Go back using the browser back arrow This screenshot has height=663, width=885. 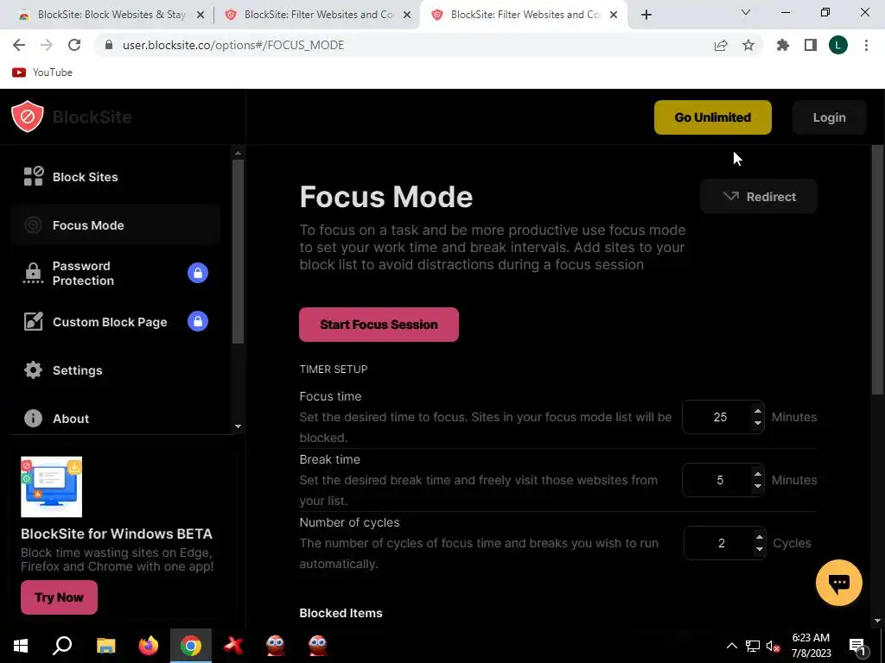(19, 45)
